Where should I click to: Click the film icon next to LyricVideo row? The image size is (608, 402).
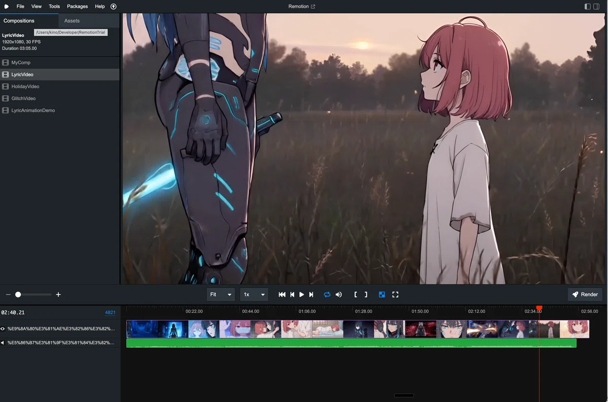(x=6, y=74)
